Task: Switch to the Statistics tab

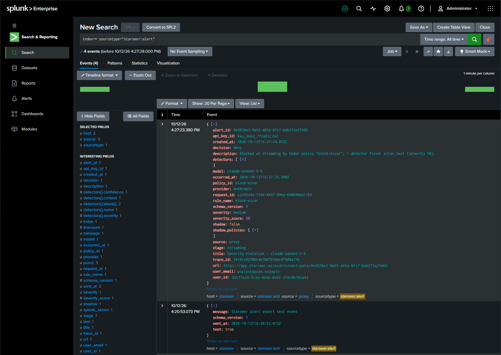Action: pos(140,63)
